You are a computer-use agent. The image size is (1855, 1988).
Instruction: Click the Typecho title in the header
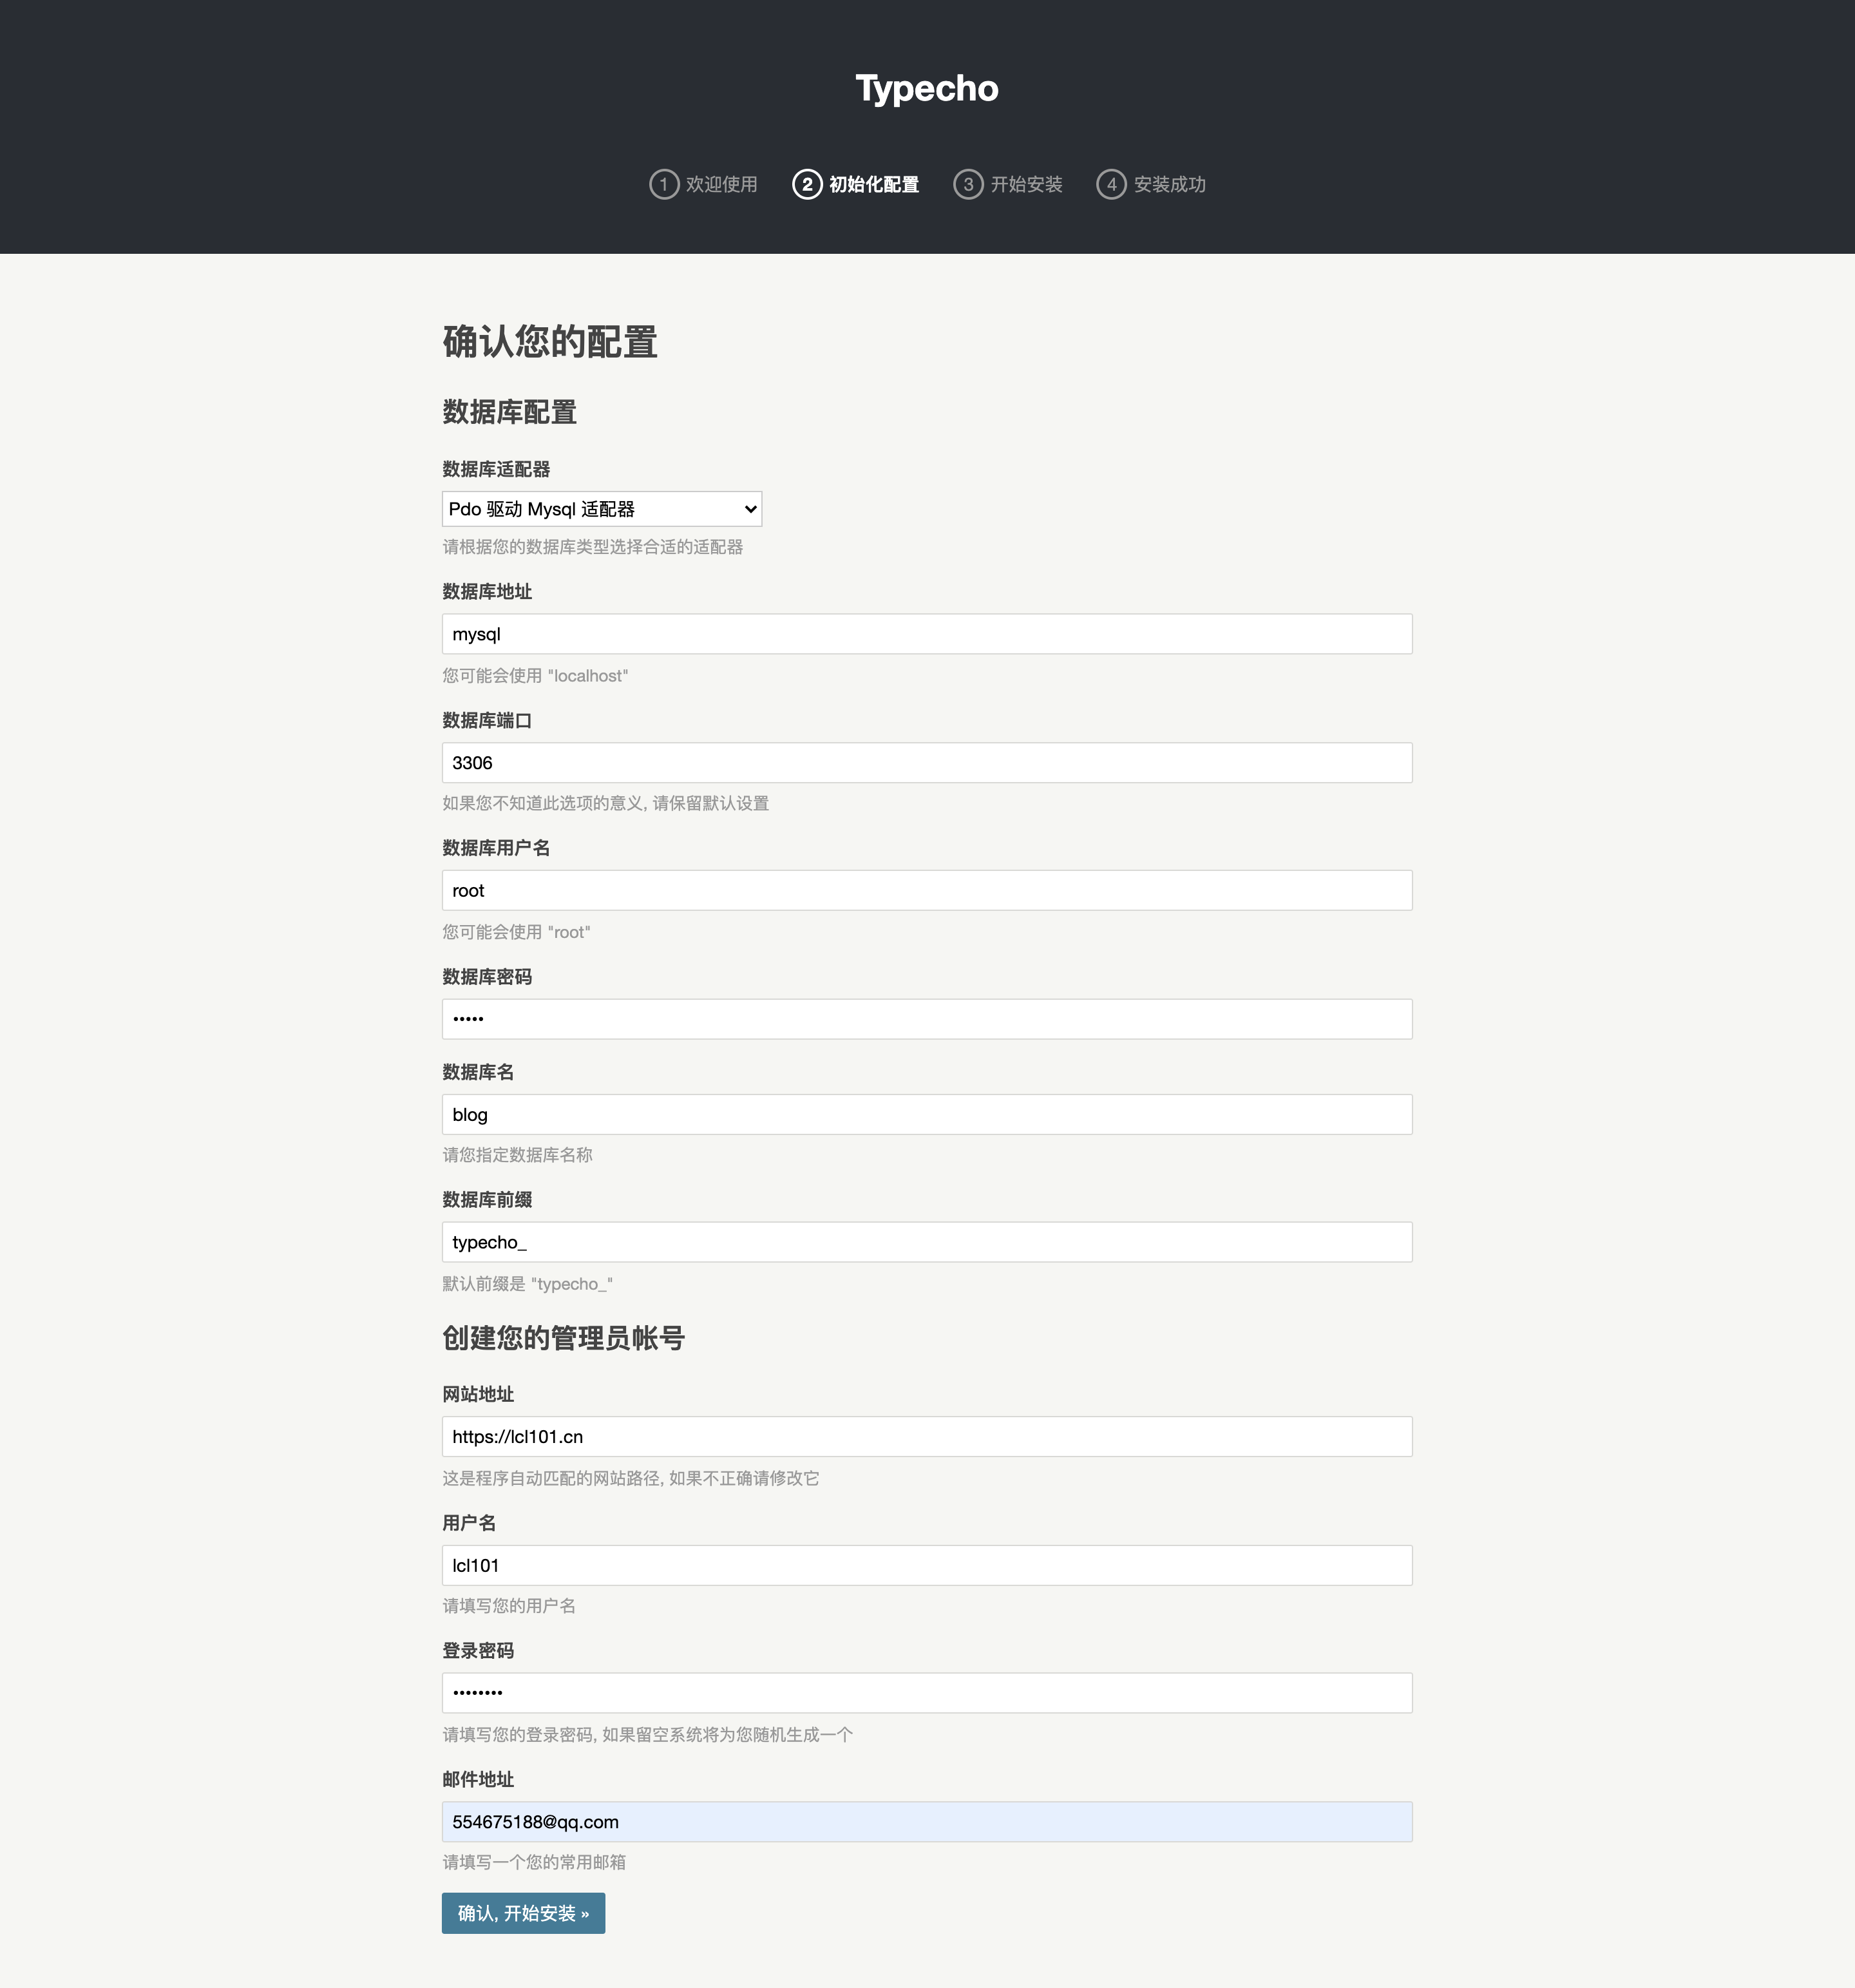pyautogui.click(x=927, y=88)
